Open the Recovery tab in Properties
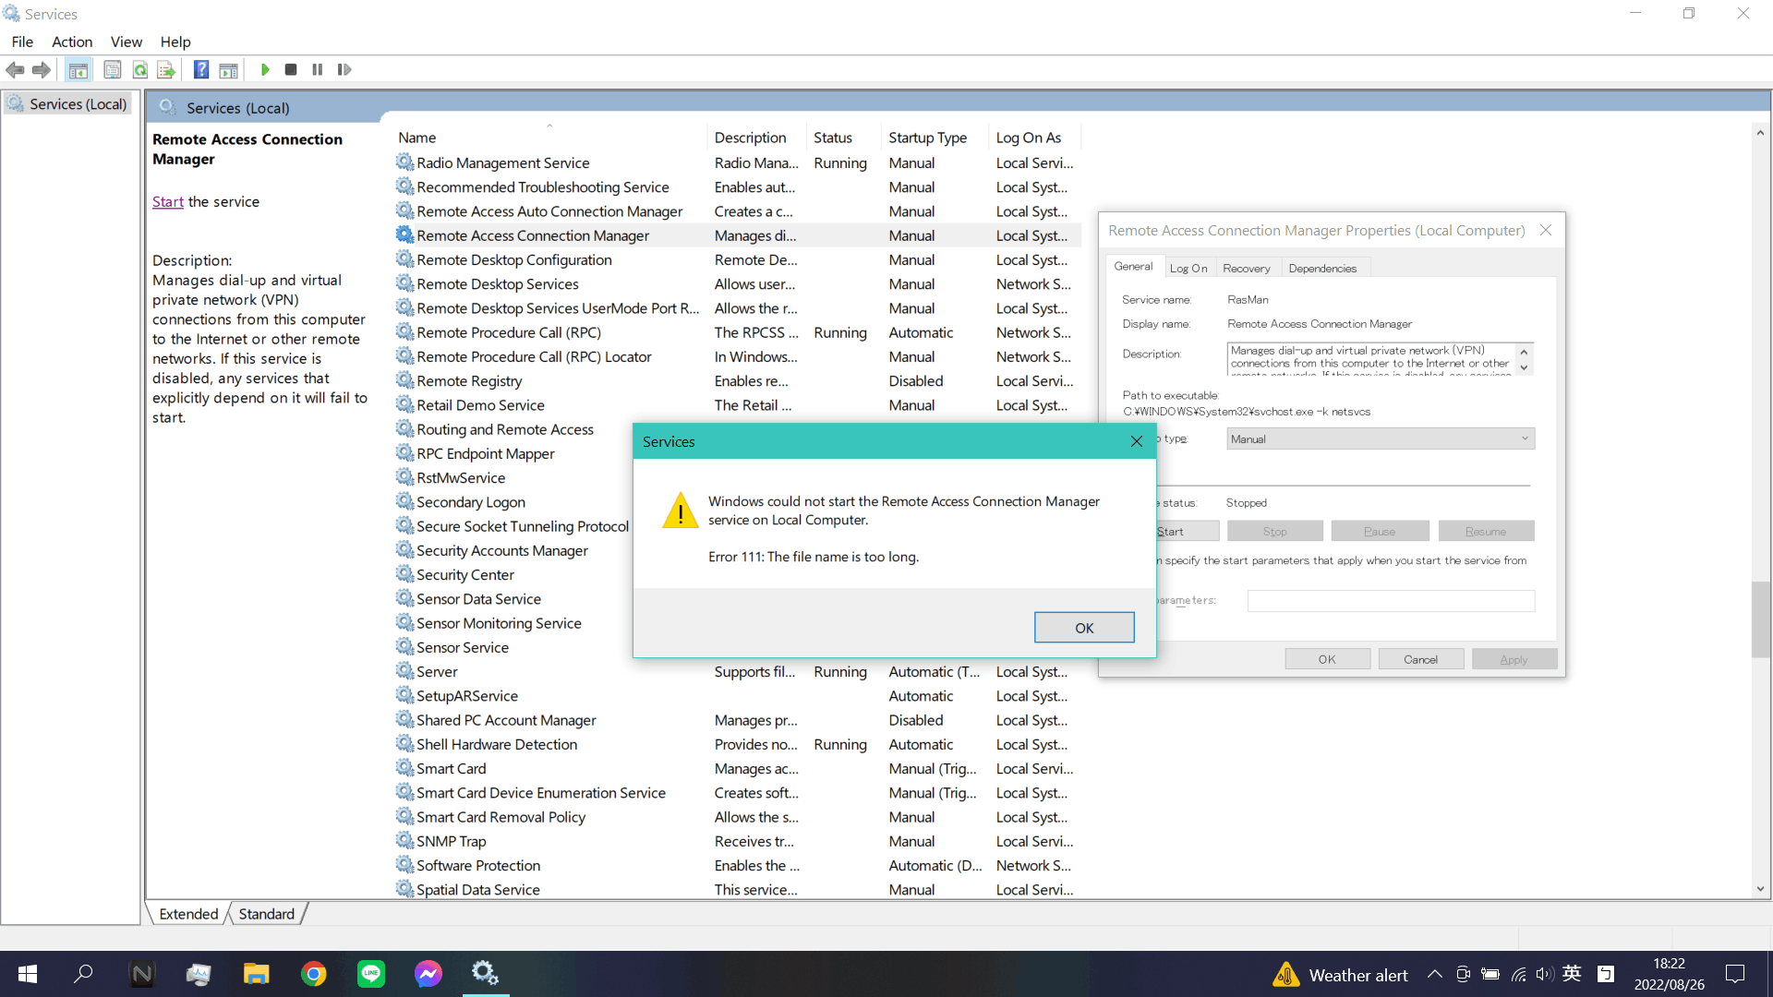 1246,268
